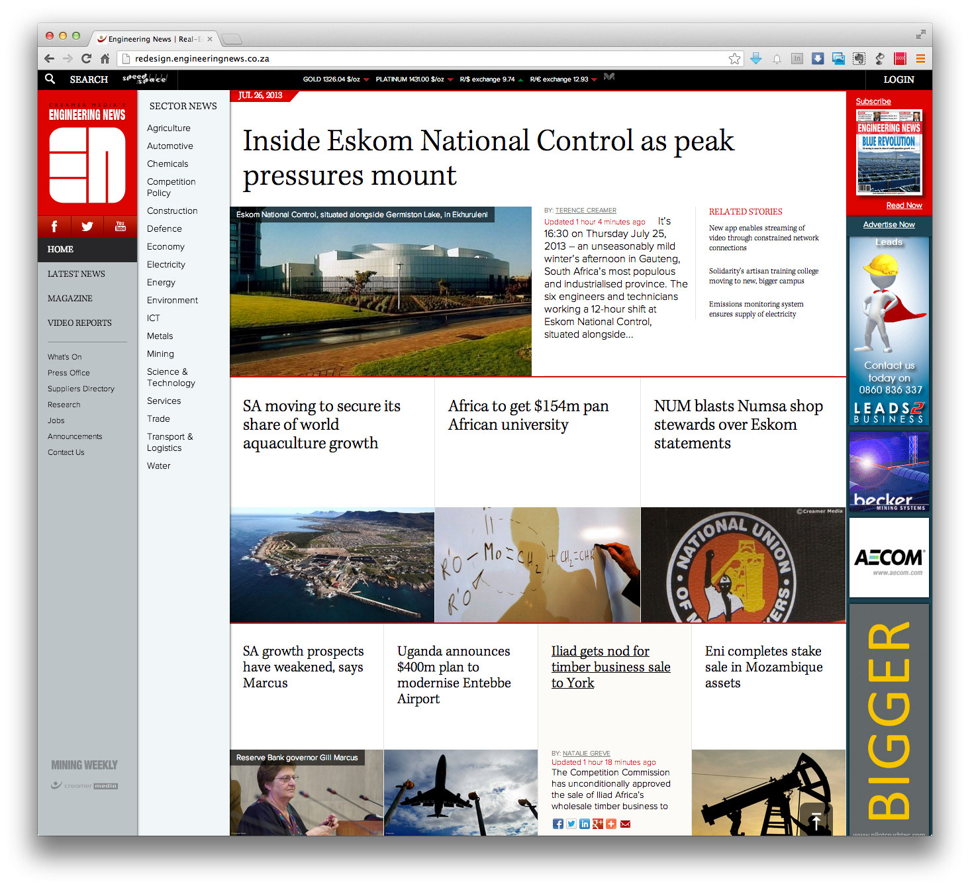
Task: Click author name Terence Creamer
Action: (585, 211)
